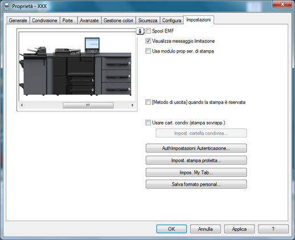This screenshot has width=295, height=240.
Task: Click the printer icon in title bar
Action: (7, 6)
